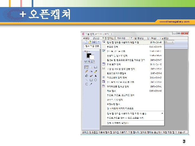Viewport: 195px width, 146px height.
Task: Choose 마지막으로 캡쳐한 영역 (Shift+Ctrl+L)
Action: click(133, 87)
